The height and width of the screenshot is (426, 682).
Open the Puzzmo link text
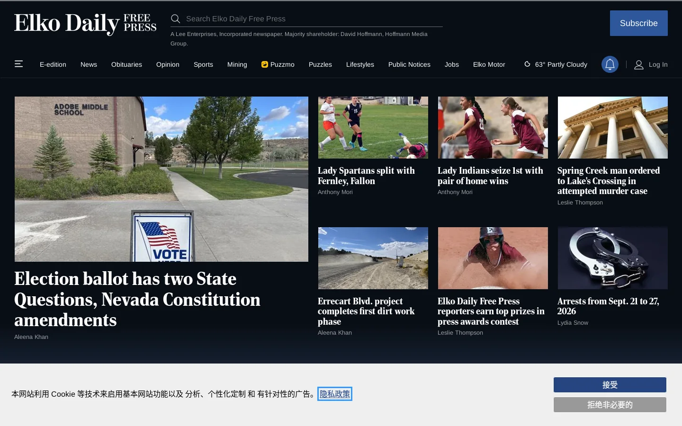click(x=282, y=64)
